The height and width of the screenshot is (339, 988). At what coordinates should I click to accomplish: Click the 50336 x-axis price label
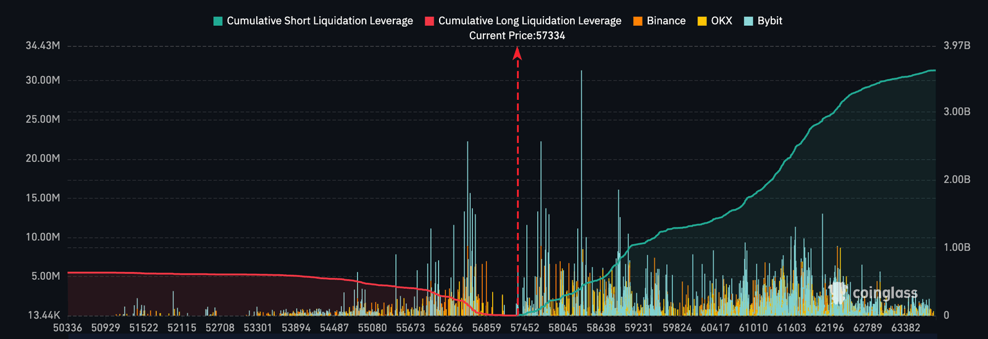[x=67, y=328]
